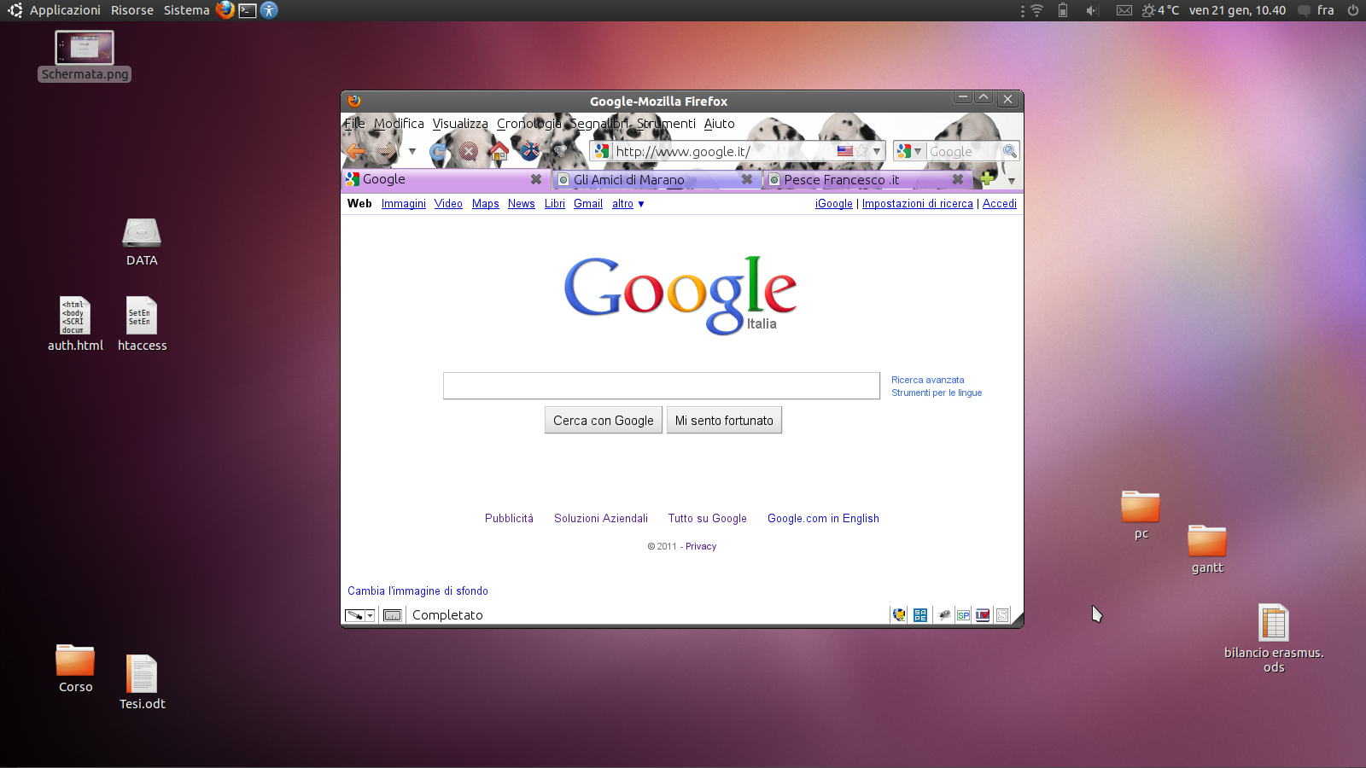Click the green SP add-on status icon
The image size is (1366, 768).
pos(963,614)
